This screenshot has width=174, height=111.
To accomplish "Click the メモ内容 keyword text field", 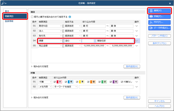I will tap(106, 87).
